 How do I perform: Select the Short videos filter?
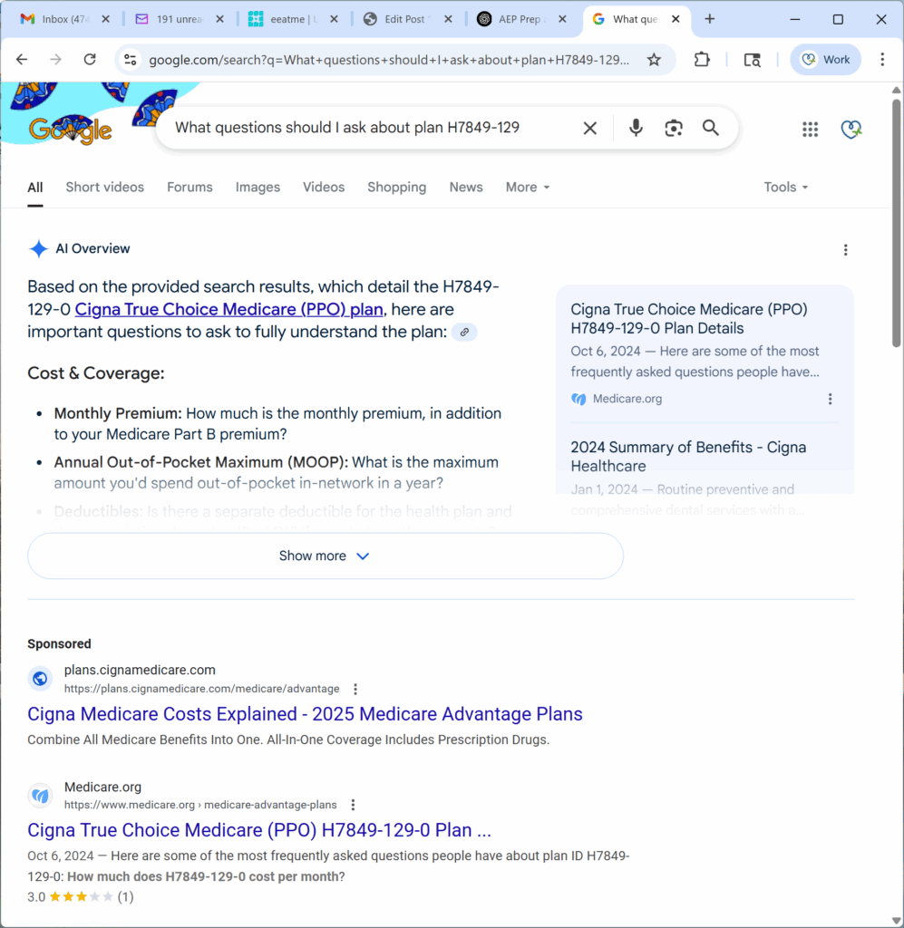point(105,187)
